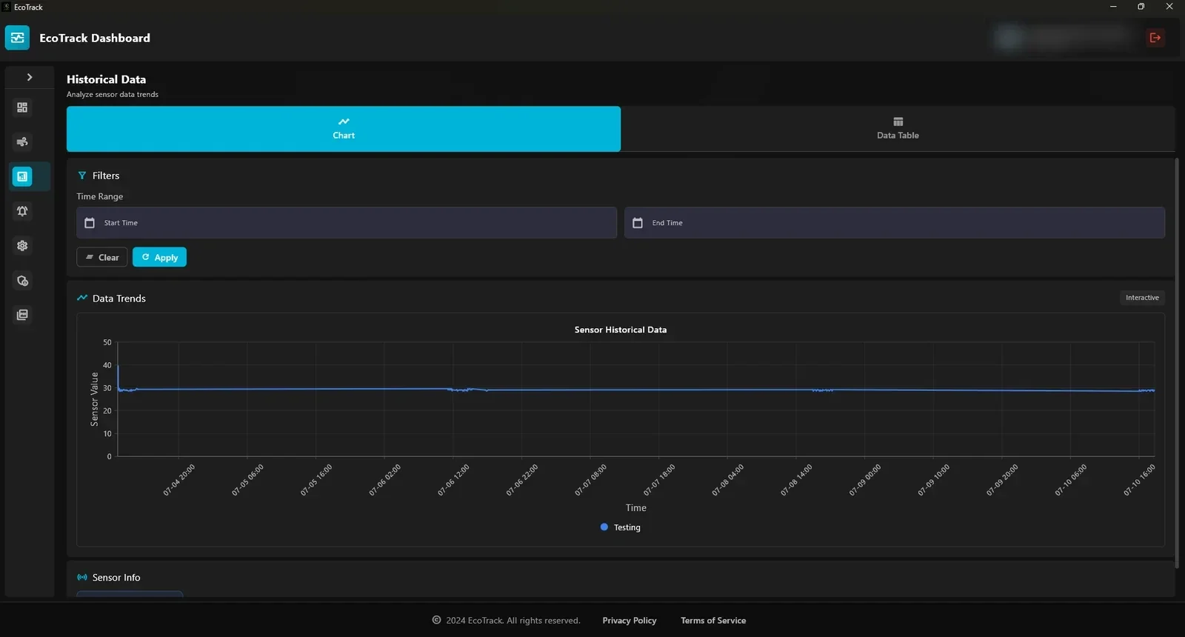The height and width of the screenshot is (637, 1185).
Task: Click the Interactive badge on Data Trends
Action: click(x=1142, y=298)
